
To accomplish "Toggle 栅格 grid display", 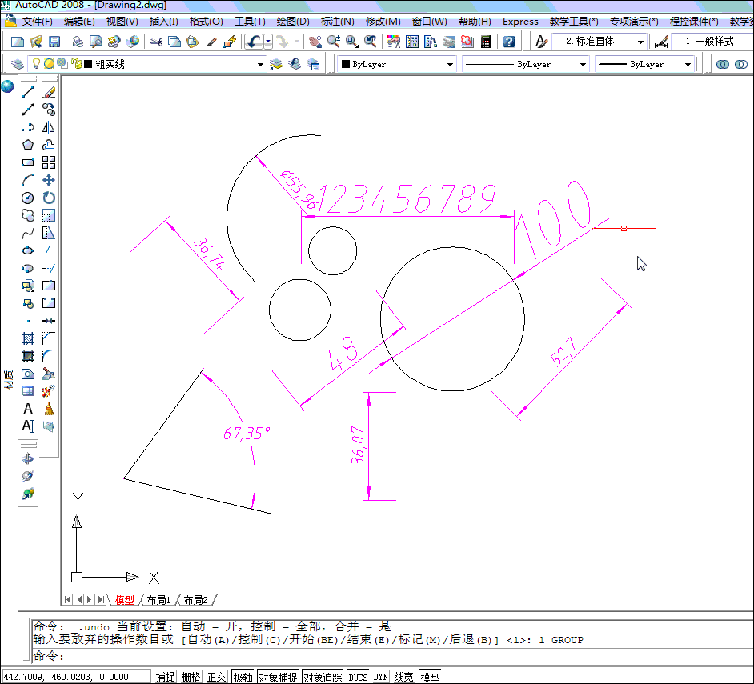I will tap(191, 677).
